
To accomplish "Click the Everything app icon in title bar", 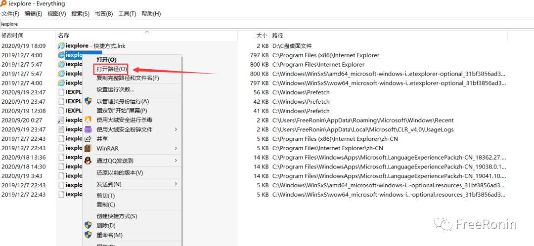I will tap(3, 3).
